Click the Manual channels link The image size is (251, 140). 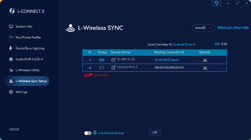[233, 28]
